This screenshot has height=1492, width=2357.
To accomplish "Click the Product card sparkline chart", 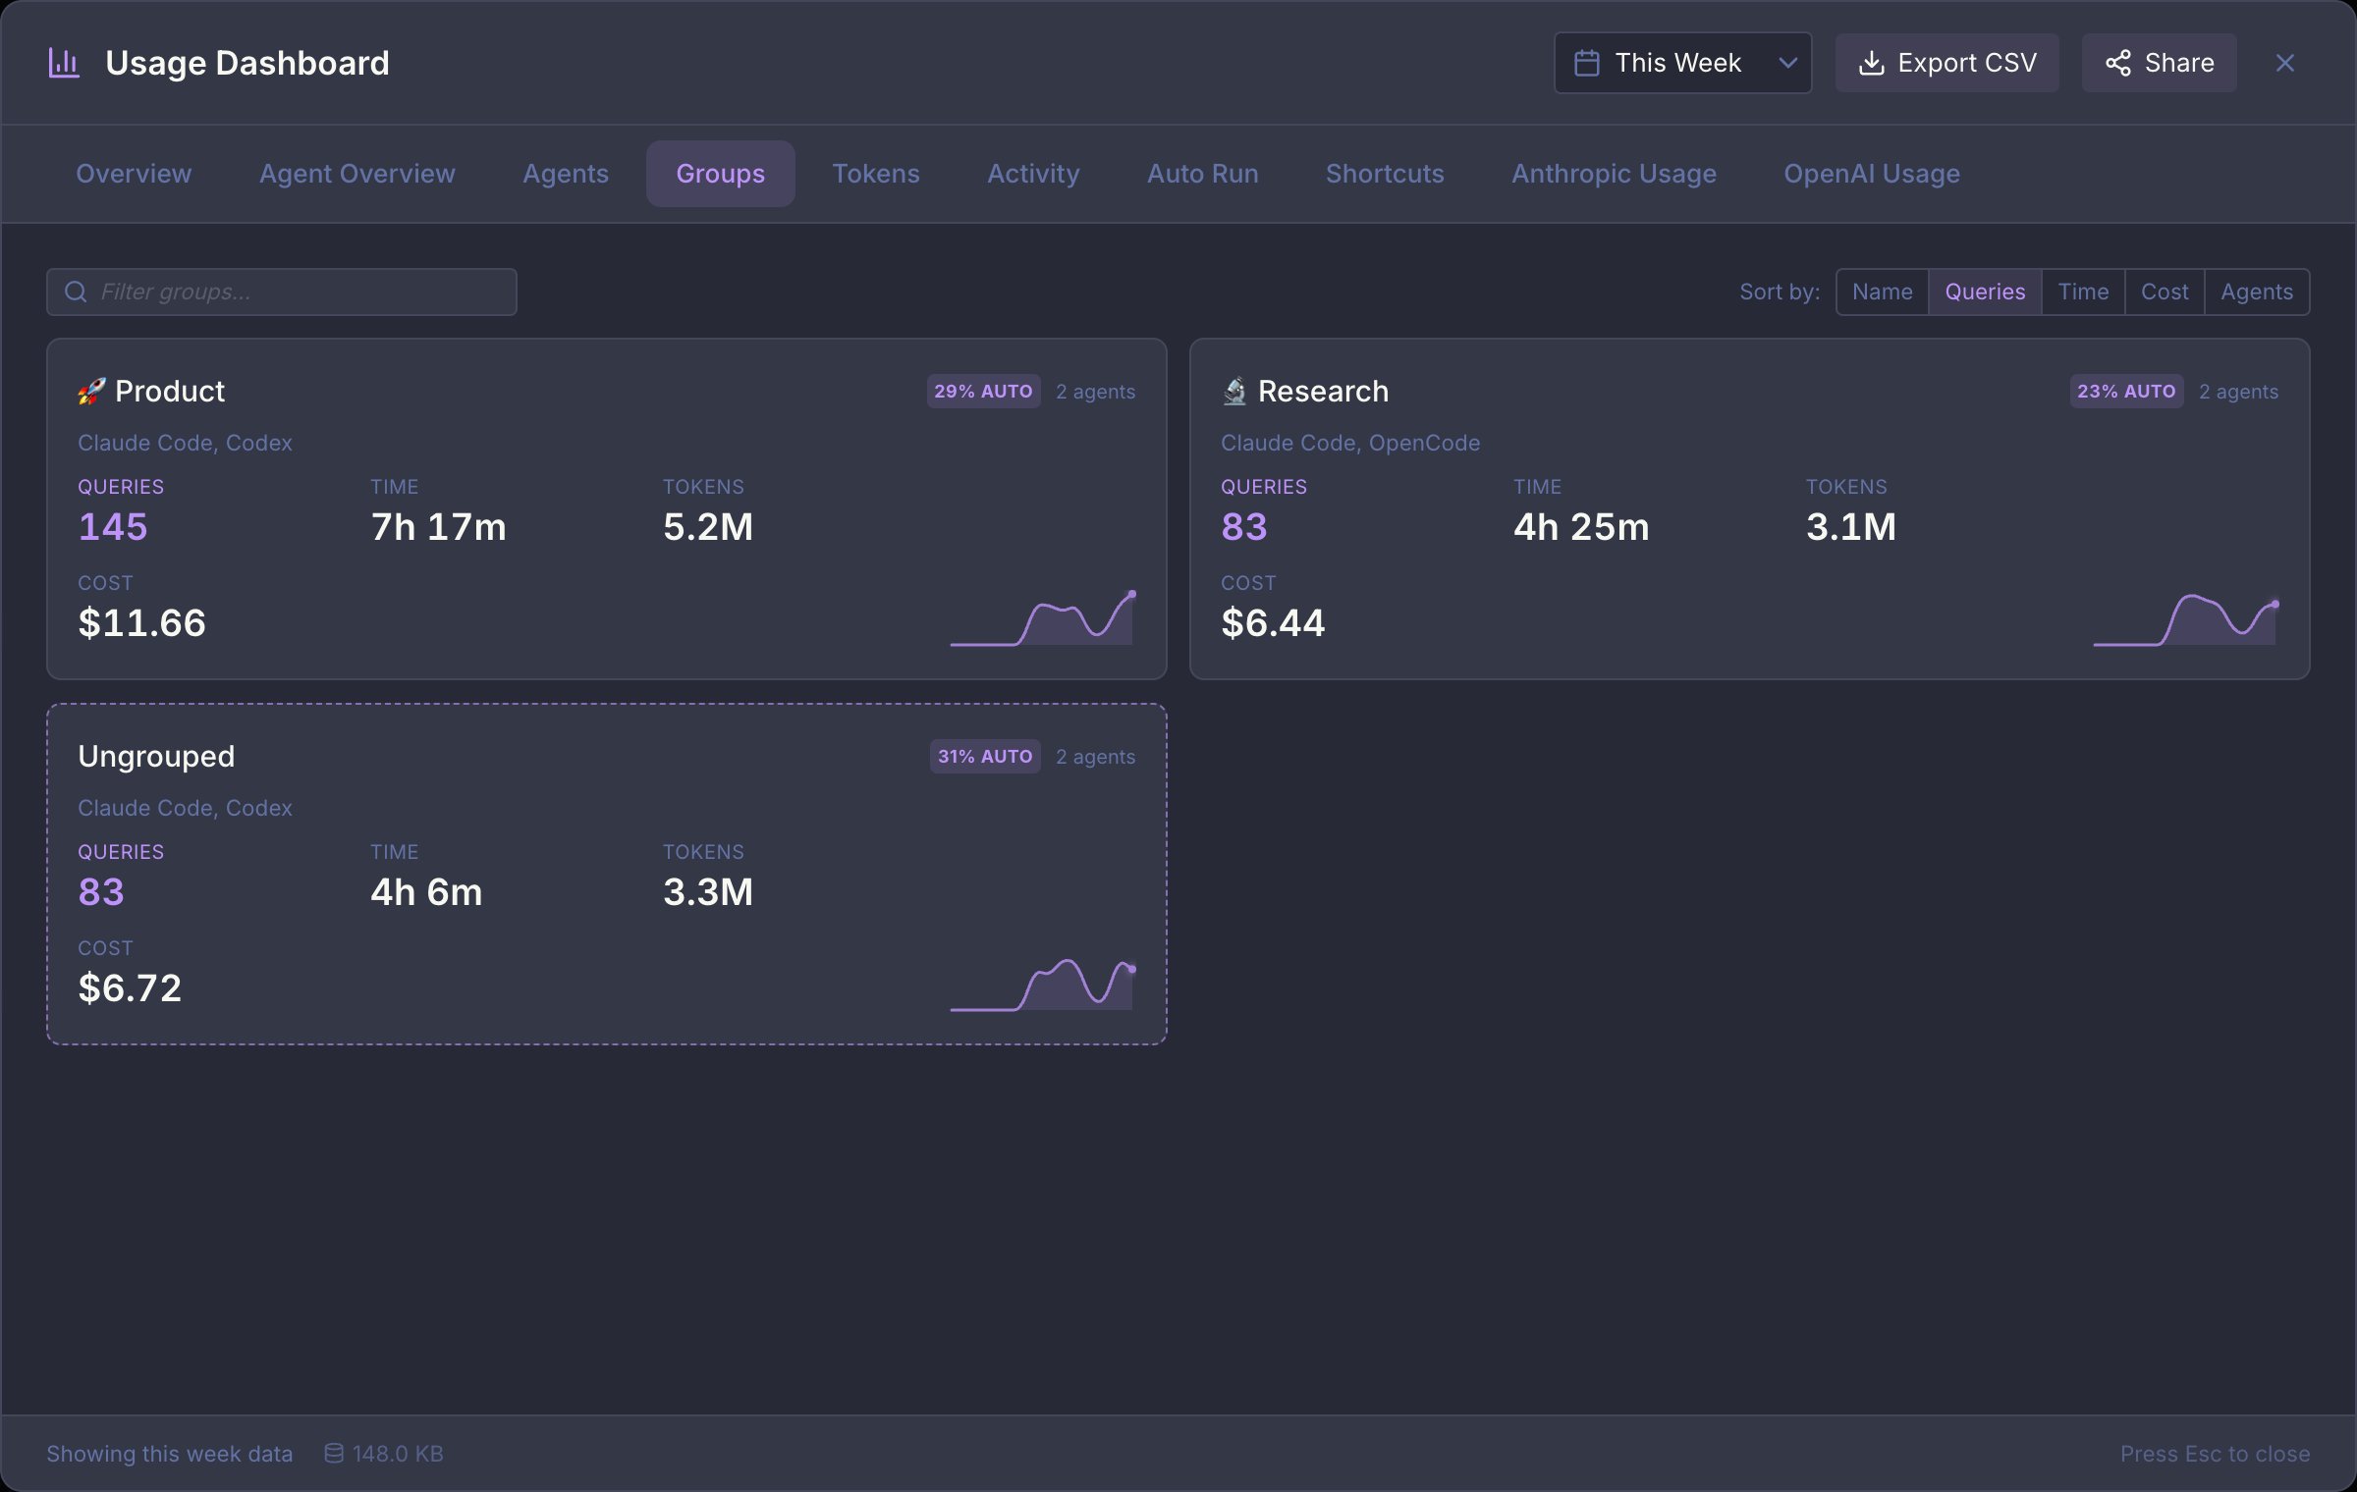I will (1042, 618).
